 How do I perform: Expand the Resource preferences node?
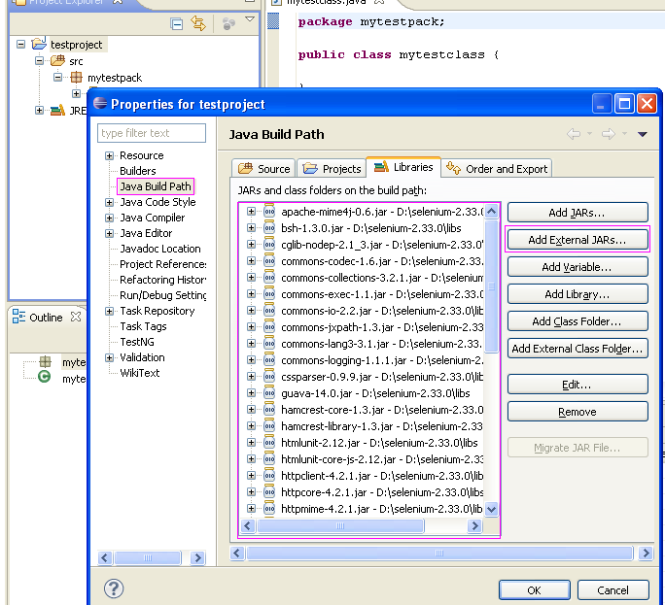click(x=110, y=155)
